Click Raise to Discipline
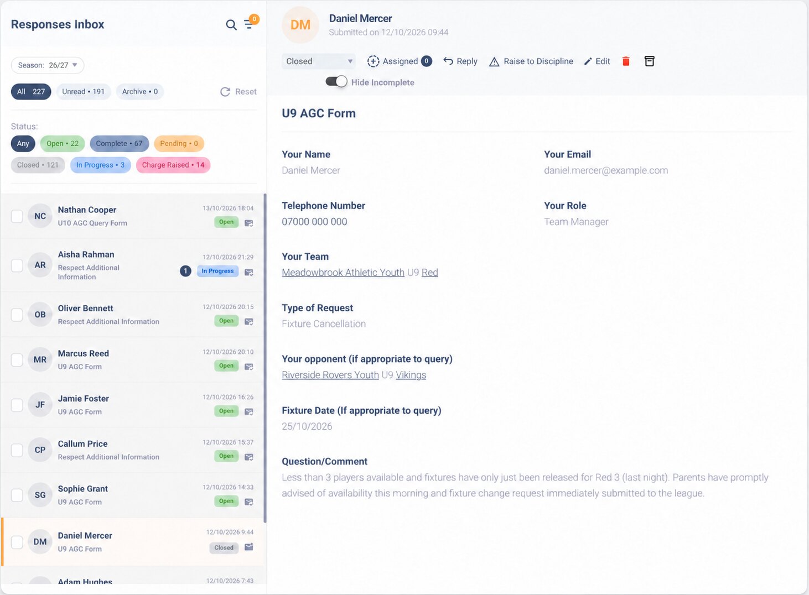The height and width of the screenshot is (595, 809). (531, 61)
